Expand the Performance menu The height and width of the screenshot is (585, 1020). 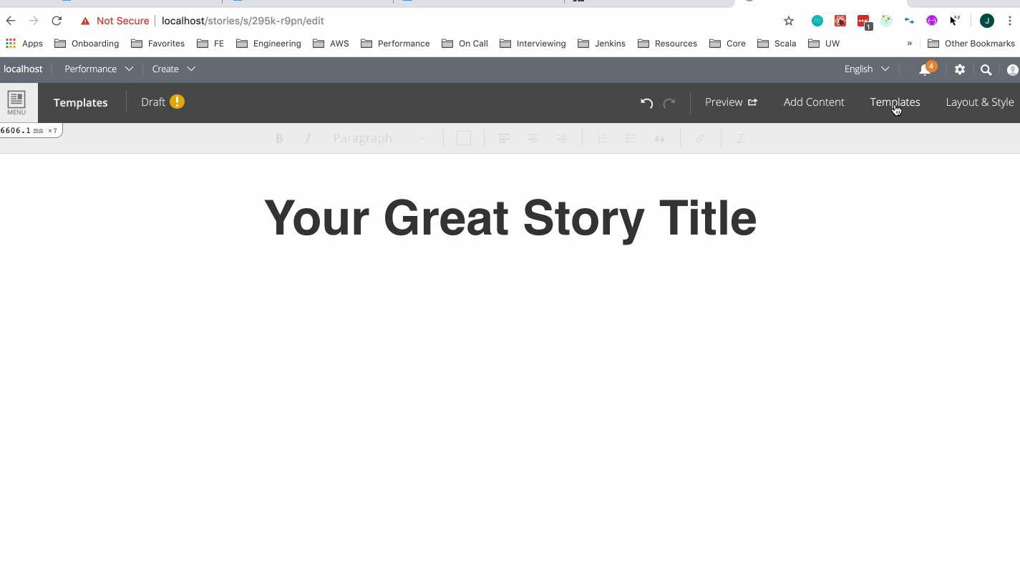[99, 69]
